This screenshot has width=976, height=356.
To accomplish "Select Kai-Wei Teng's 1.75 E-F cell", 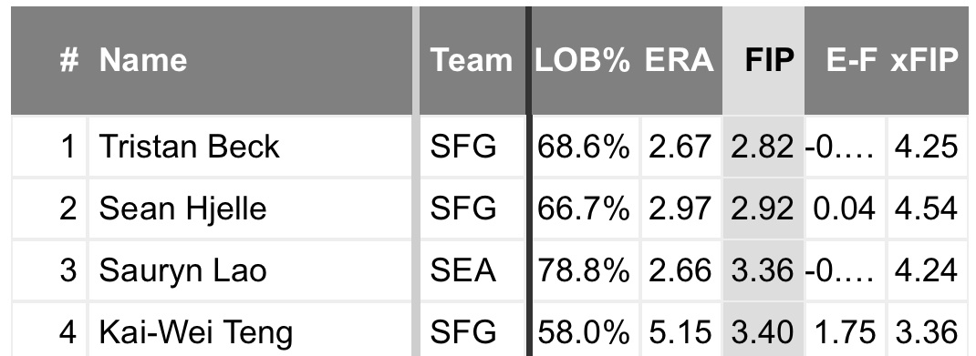I will click(845, 331).
